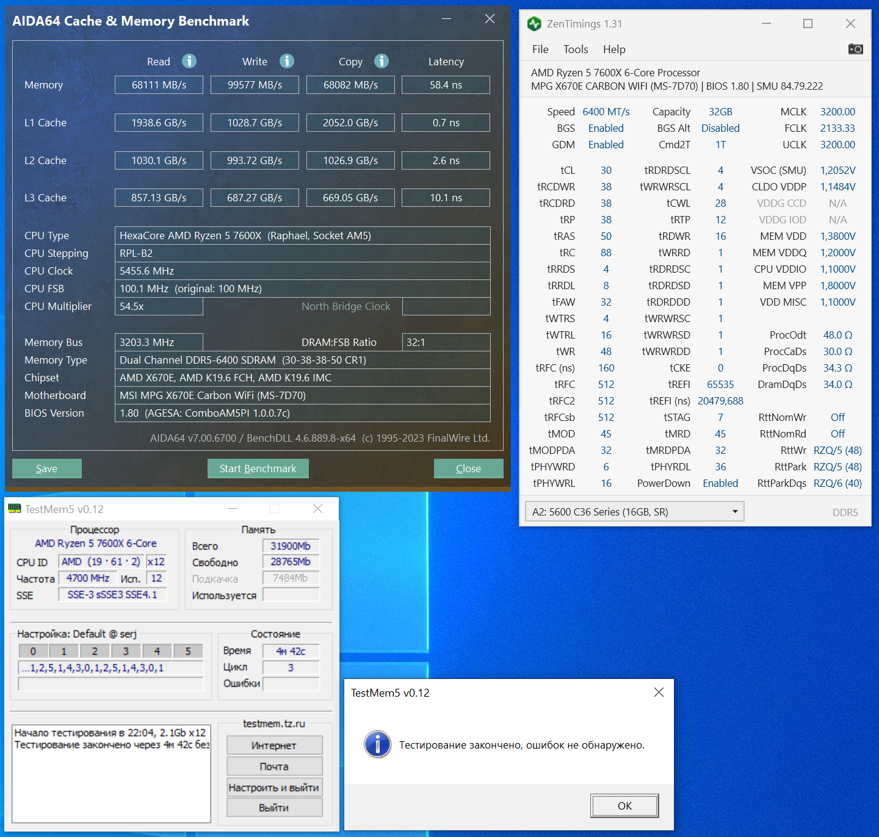Image resolution: width=879 pixels, height=837 pixels.
Task: Click the TestMem5 free memory field 28765Mb
Action: pos(291,562)
